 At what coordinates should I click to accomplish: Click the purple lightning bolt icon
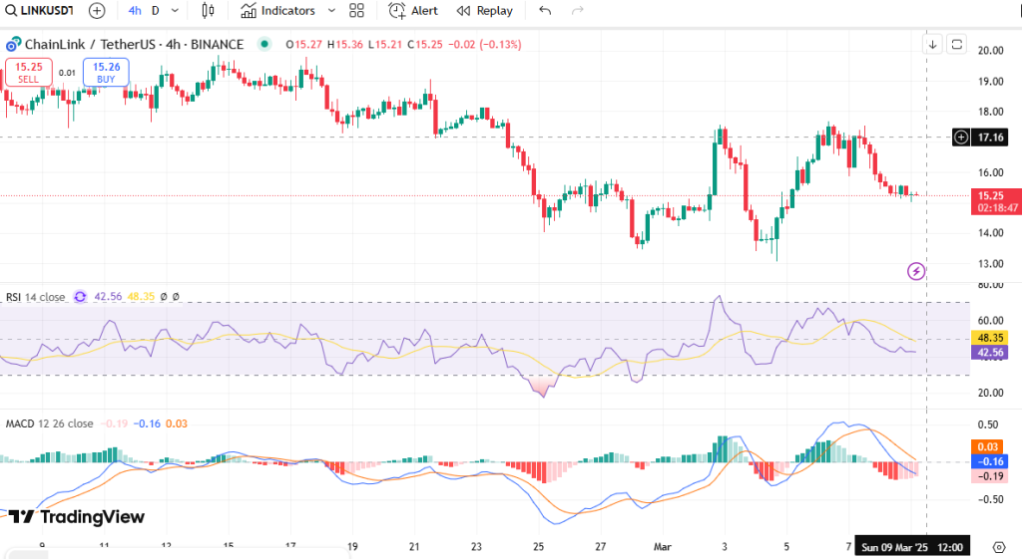click(916, 271)
